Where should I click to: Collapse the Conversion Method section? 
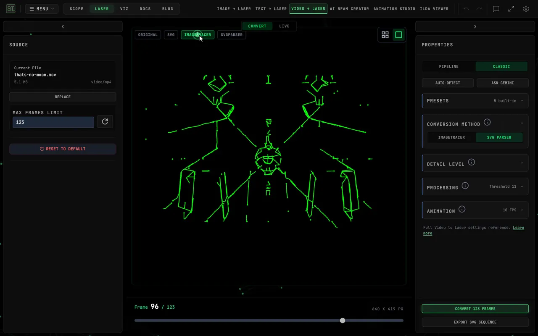pos(522,123)
